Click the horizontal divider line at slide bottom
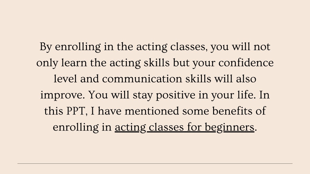The width and height of the screenshot is (310, 174). coord(155,163)
